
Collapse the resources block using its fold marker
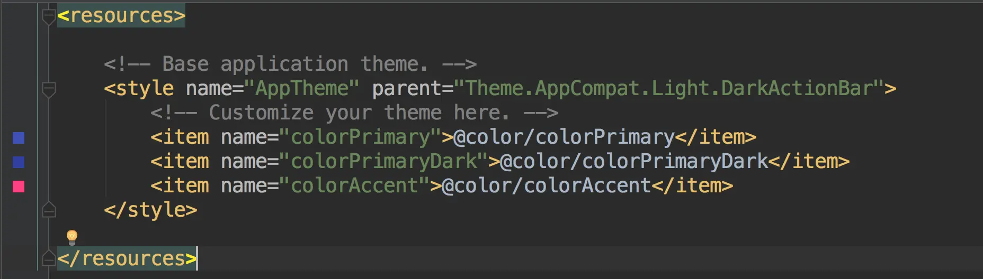49,16
